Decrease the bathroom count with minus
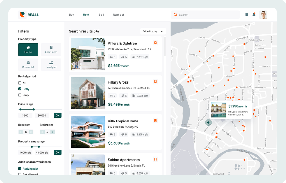The width and height of the screenshot is (286, 183). coord(42,132)
